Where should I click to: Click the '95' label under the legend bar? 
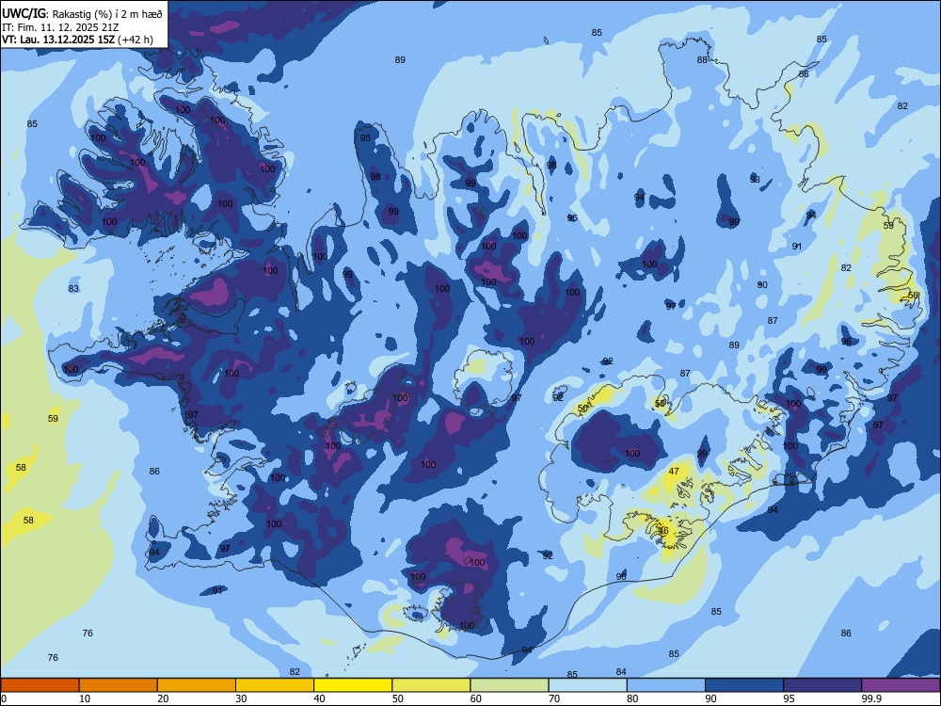click(789, 698)
